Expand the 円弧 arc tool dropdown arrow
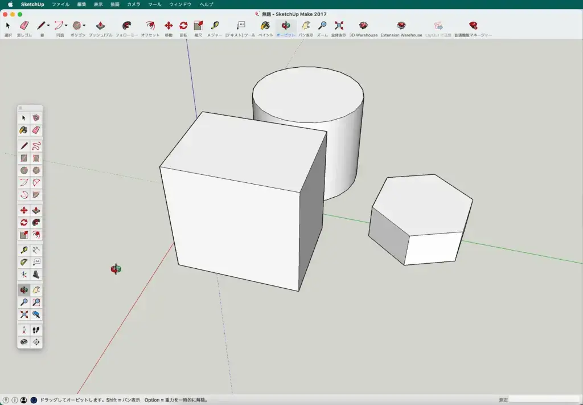Image resolution: width=583 pixels, height=405 pixels. pyautogui.click(x=66, y=26)
